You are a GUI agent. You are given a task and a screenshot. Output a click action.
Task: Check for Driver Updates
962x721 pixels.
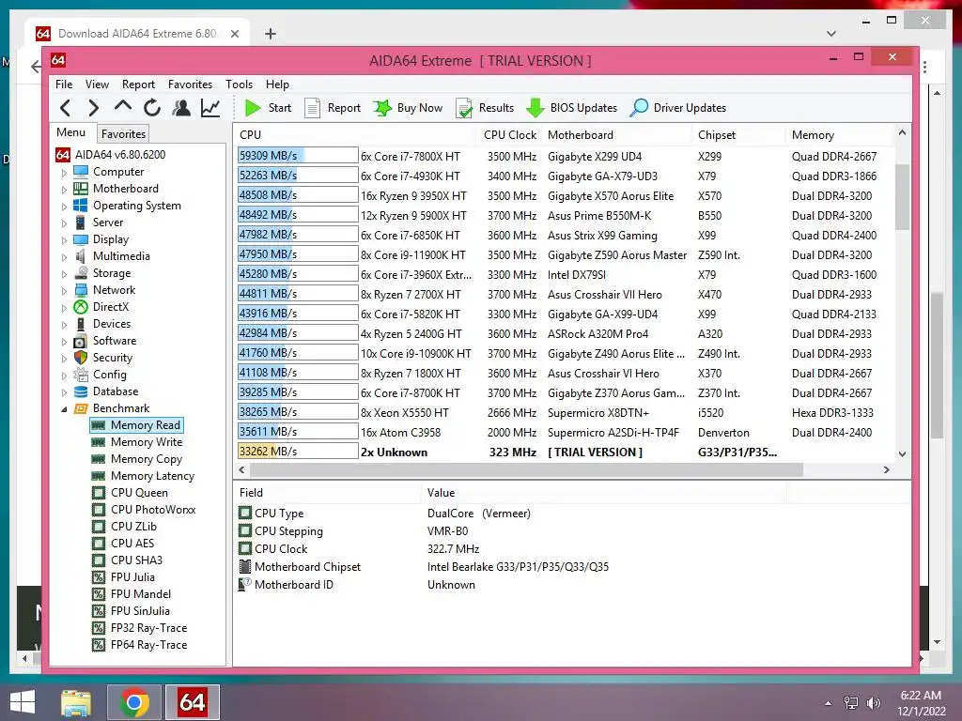[x=678, y=108]
